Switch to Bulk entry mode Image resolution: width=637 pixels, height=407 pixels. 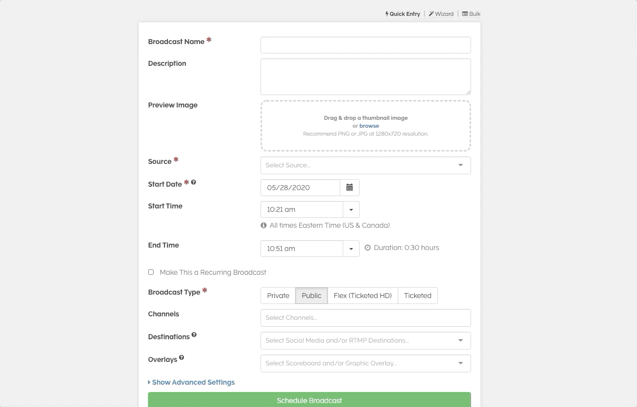(x=471, y=14)
